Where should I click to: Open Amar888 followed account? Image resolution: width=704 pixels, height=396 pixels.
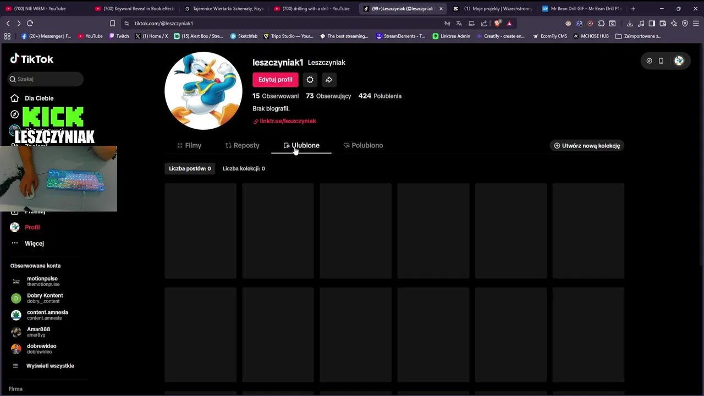click(x=38, y=332)
